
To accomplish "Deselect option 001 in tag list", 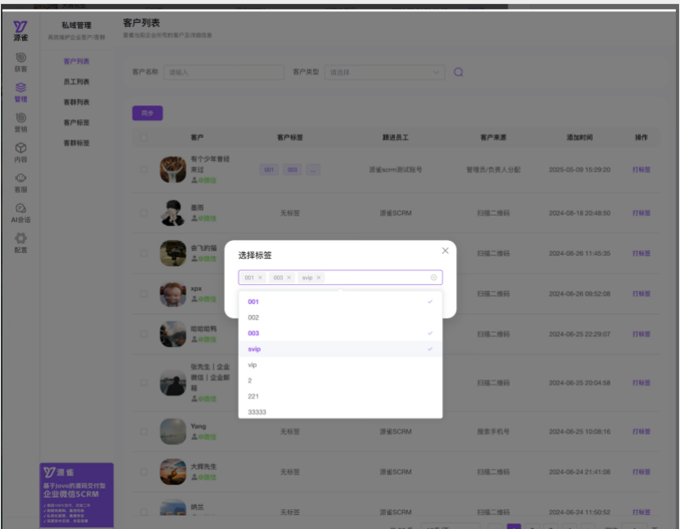I will 340,301.
